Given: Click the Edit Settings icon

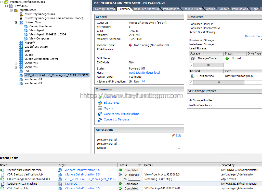Looking at the screenshot, I should point(100,103).
